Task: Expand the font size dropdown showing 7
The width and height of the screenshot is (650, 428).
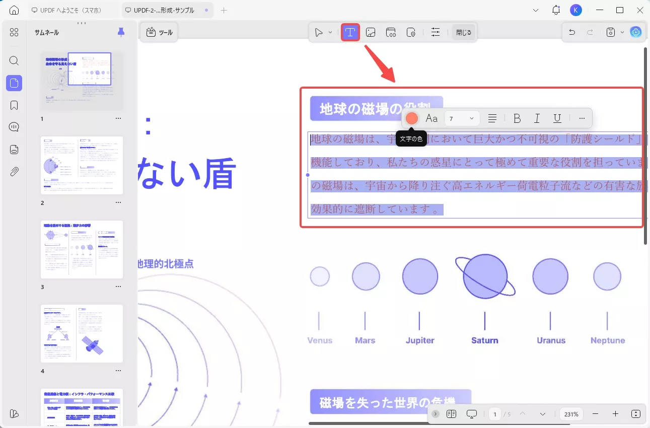Action: tap(472, 118)
